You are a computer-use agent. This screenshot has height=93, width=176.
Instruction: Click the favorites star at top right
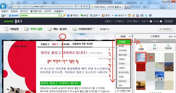coord(173,6)
